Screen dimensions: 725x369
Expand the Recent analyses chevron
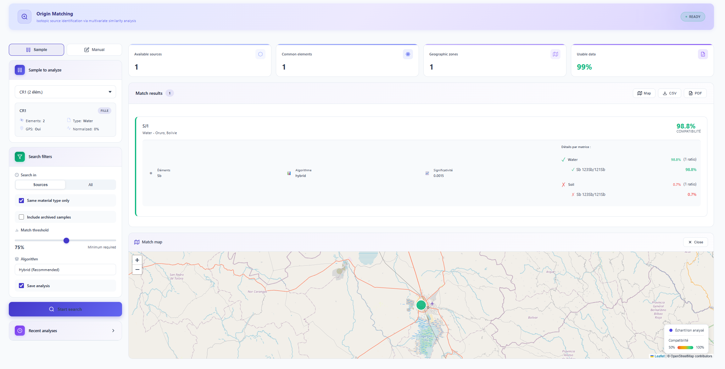(113, 331)
